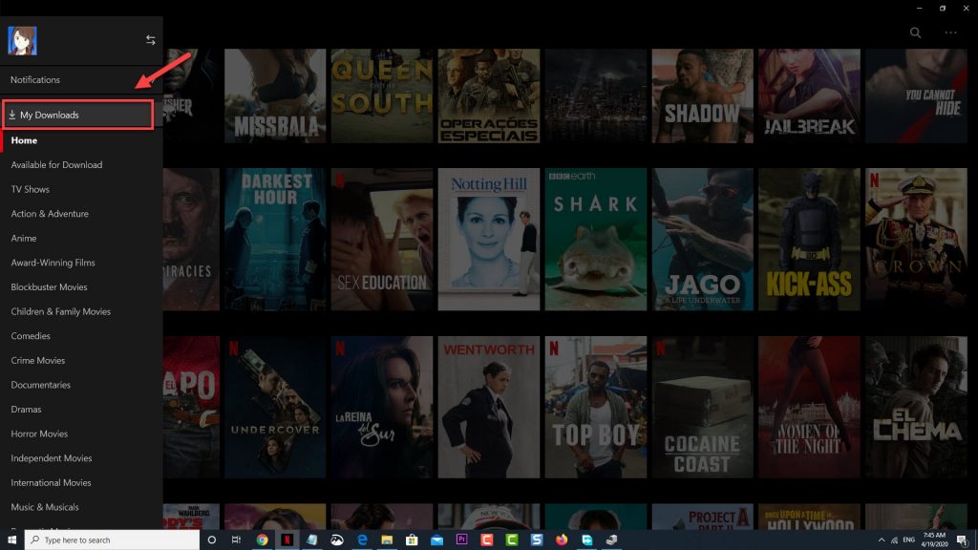Open Firefox from taskbar
The width and height of the screenshot is (978, 550).
point(562,540)
